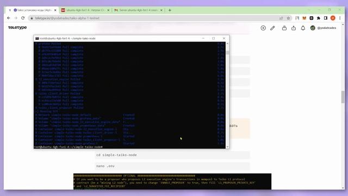Select 'cd simple-taiko-node' code block
This screenshot has width=348, height=196.
(172, 155)
